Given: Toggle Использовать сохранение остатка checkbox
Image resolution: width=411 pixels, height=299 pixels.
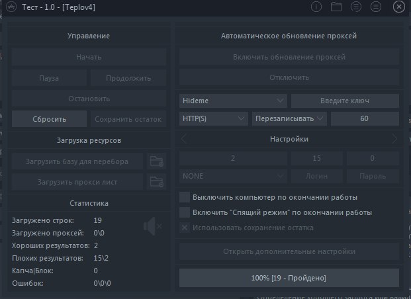Looking at the screenshot, I should click(185, 228).
